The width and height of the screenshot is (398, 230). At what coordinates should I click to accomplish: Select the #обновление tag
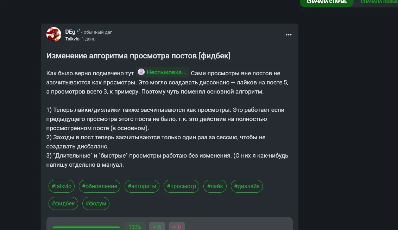[100, 186]
